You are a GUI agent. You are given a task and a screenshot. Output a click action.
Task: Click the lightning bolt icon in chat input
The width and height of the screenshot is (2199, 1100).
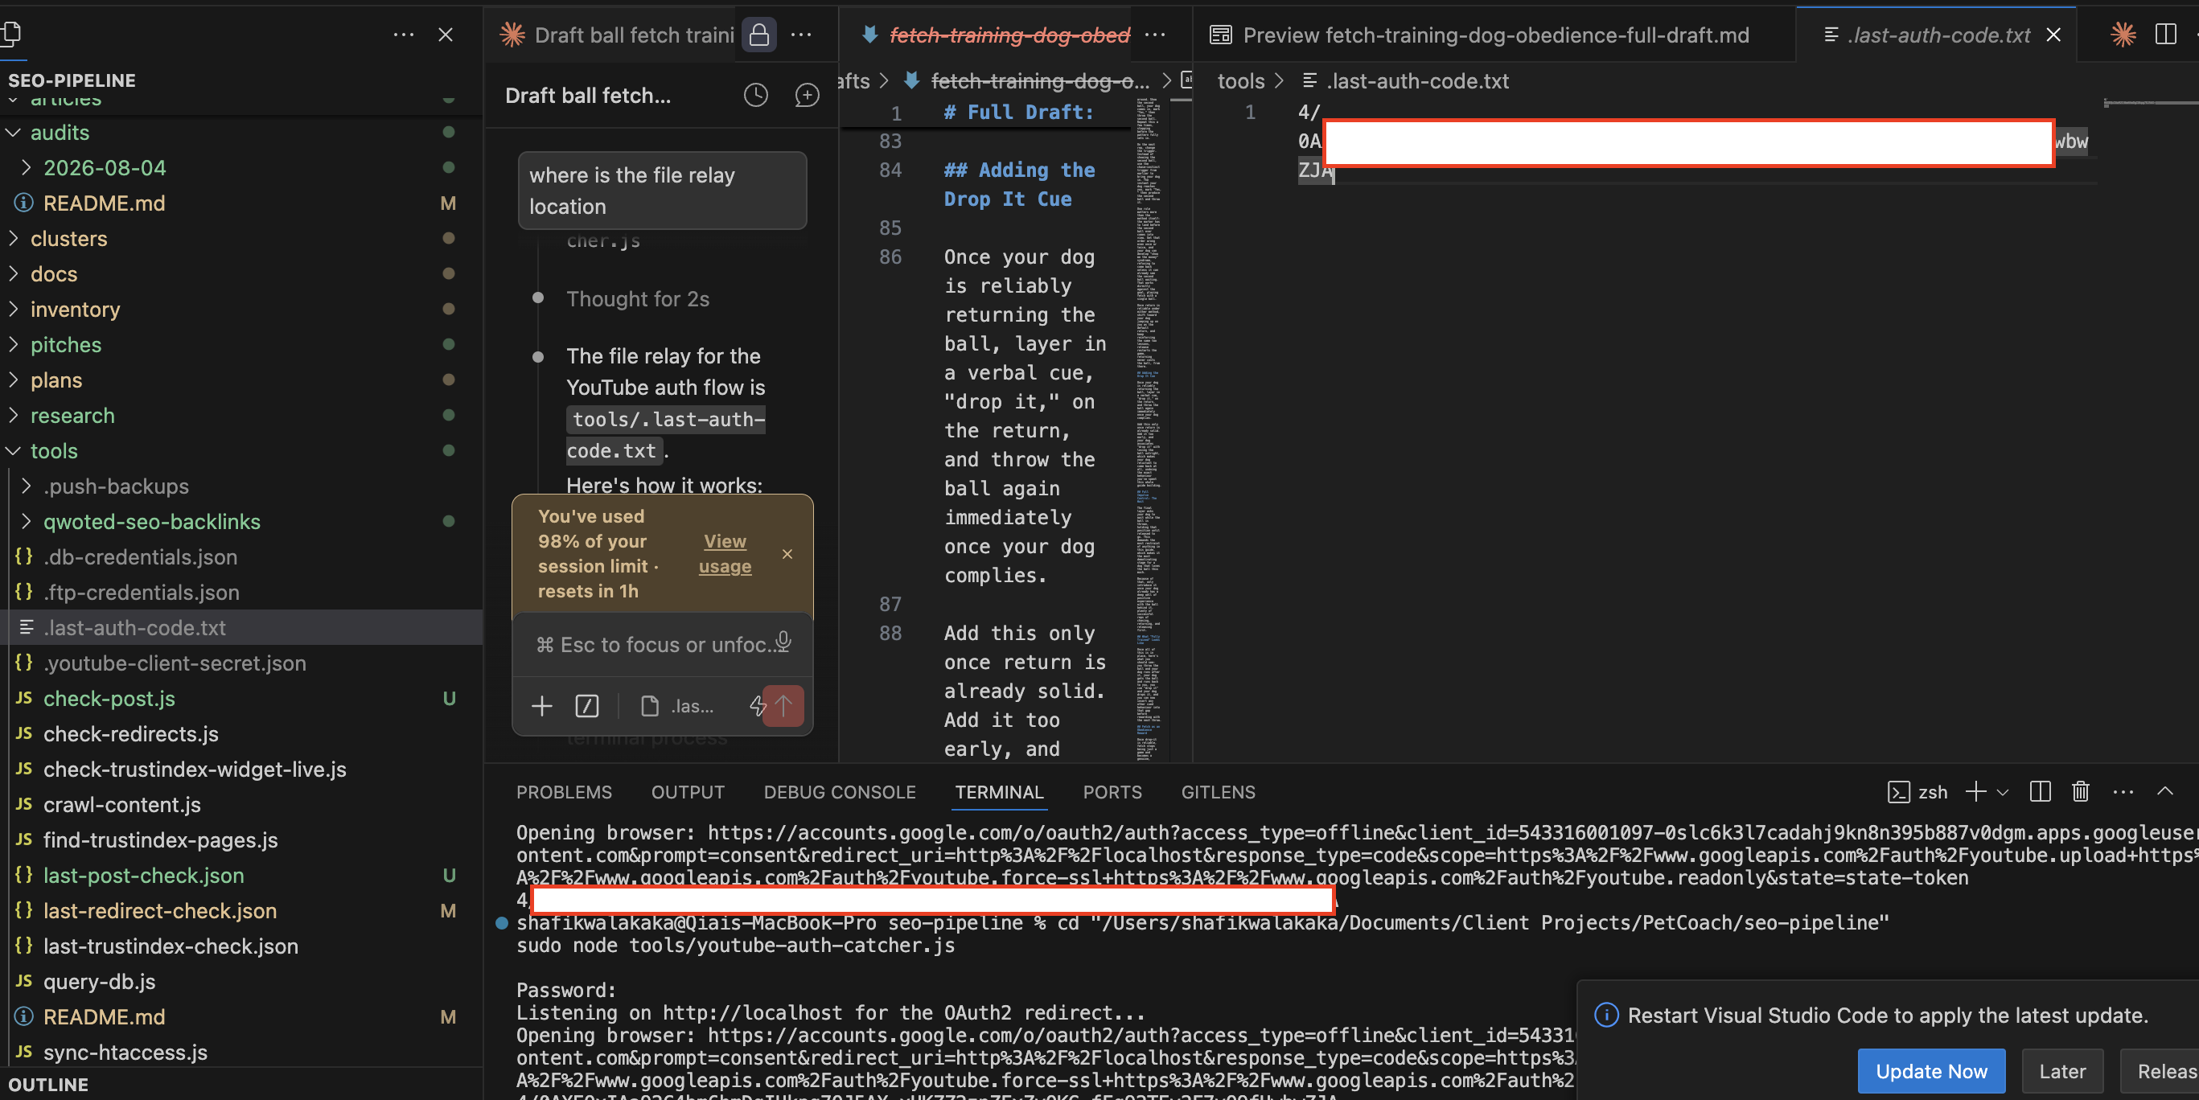point(757,706)
